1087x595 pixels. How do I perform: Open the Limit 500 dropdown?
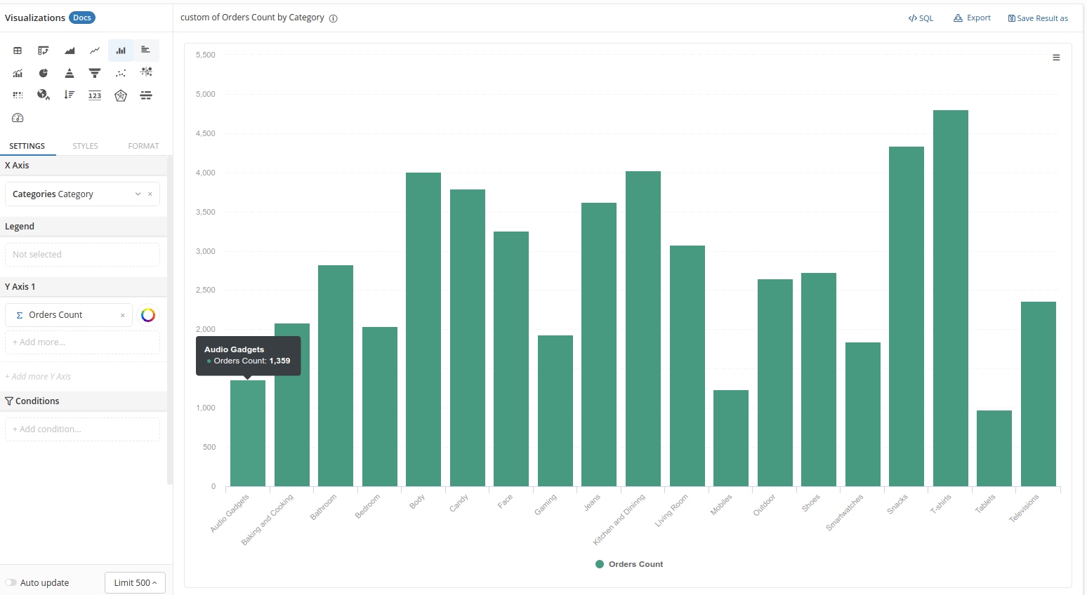coord(135,582)
